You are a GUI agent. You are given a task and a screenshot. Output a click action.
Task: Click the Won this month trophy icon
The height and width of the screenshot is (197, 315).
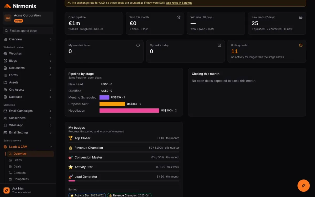(x=179, y=17)
